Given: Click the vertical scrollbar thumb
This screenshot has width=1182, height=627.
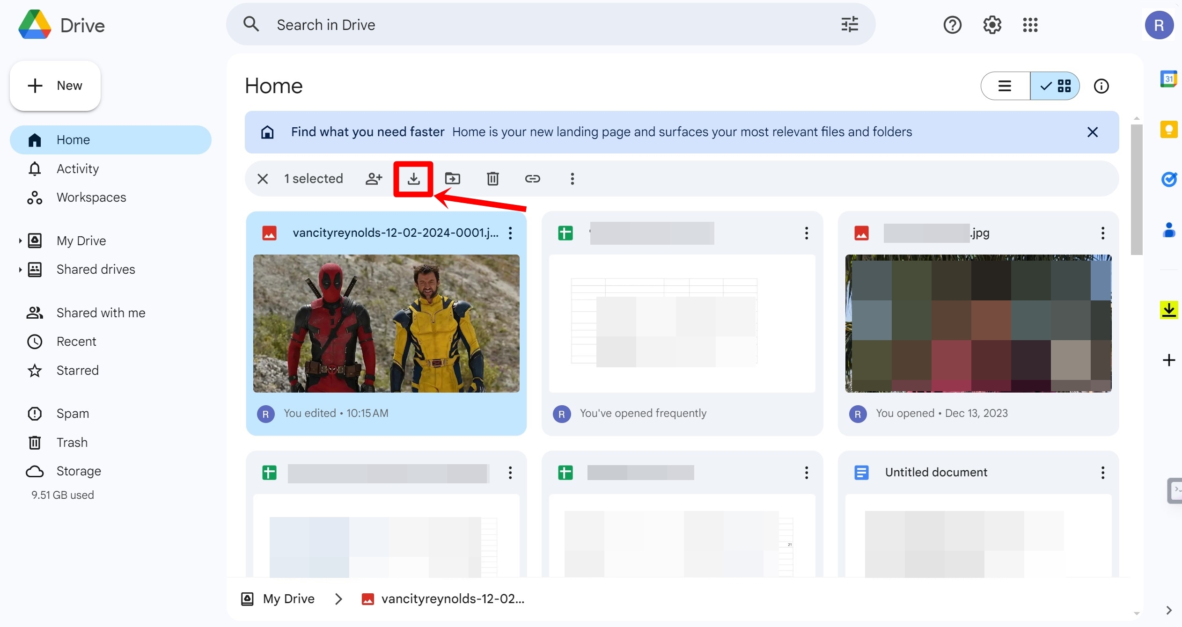Looking at the screenshot, I should [x=1136, y=190].
